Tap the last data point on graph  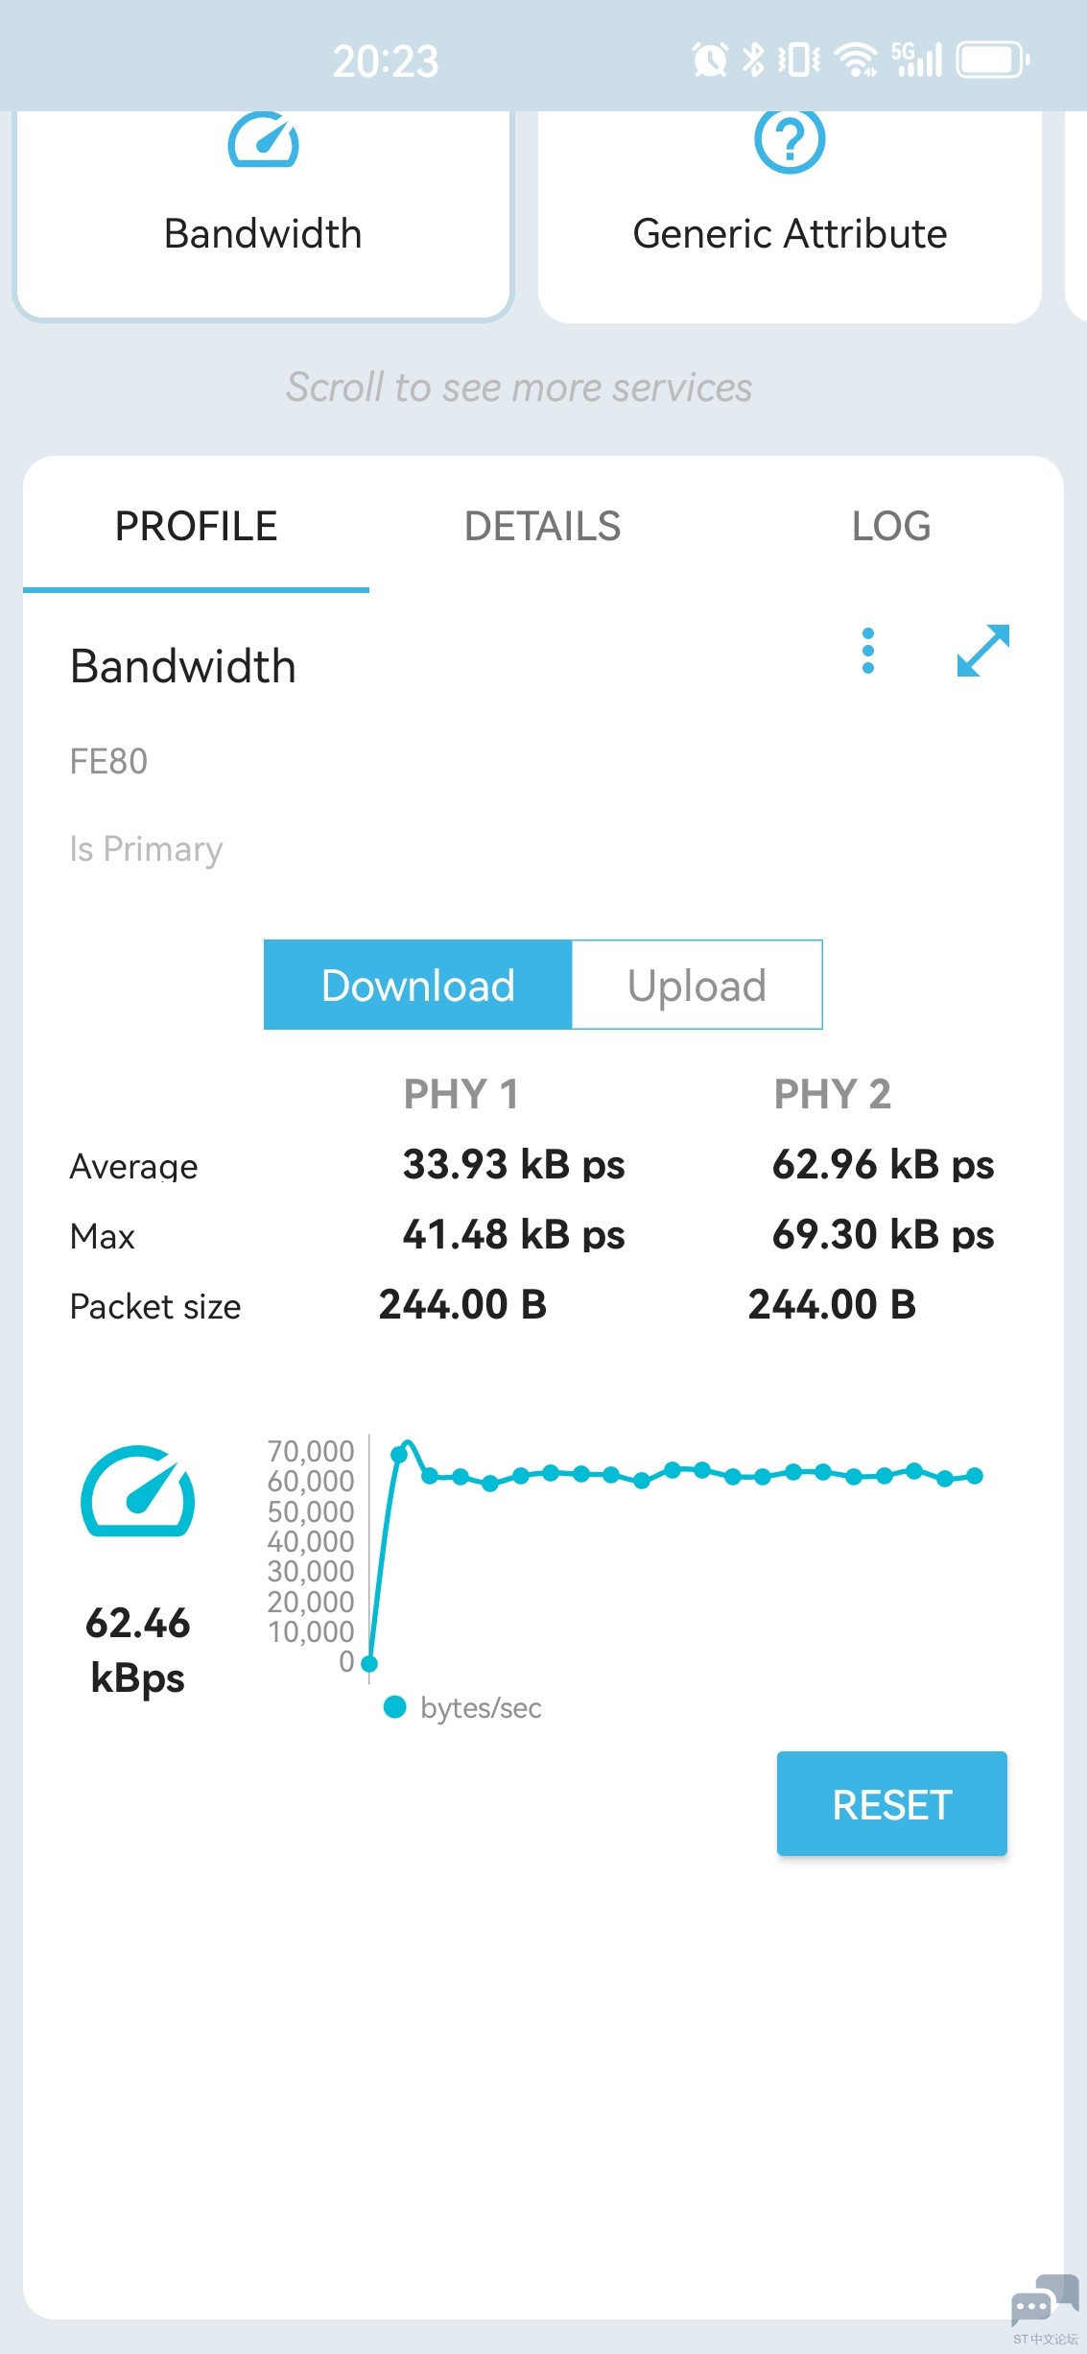(975, 1476)
